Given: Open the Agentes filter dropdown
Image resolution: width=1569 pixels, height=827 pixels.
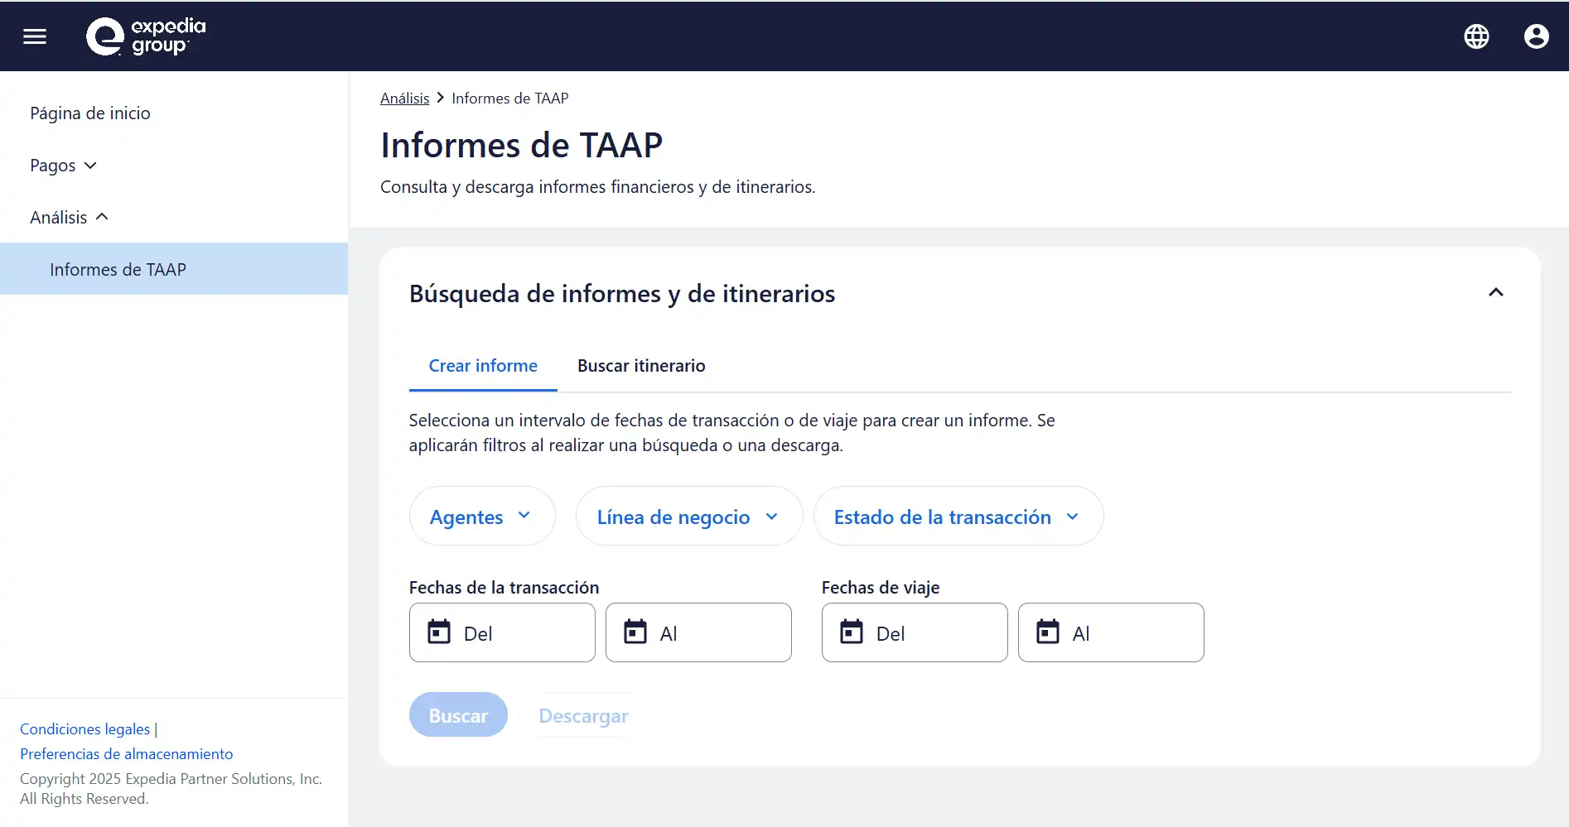Looking at the screenshot, I should click(x=481, y=517).
